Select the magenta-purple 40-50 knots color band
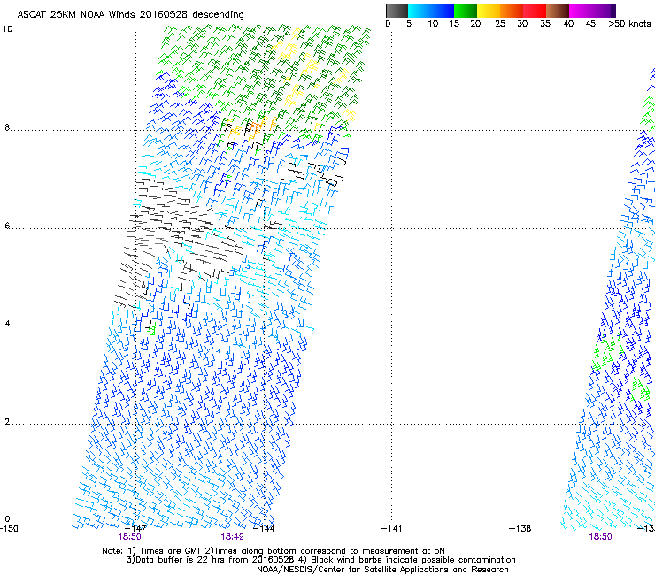 click(x=592, y=11)
